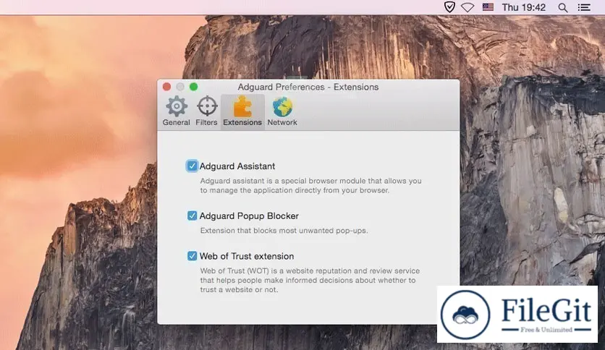Open the Network globe icon
Screen dimensions: 605x350
[282, 106]
